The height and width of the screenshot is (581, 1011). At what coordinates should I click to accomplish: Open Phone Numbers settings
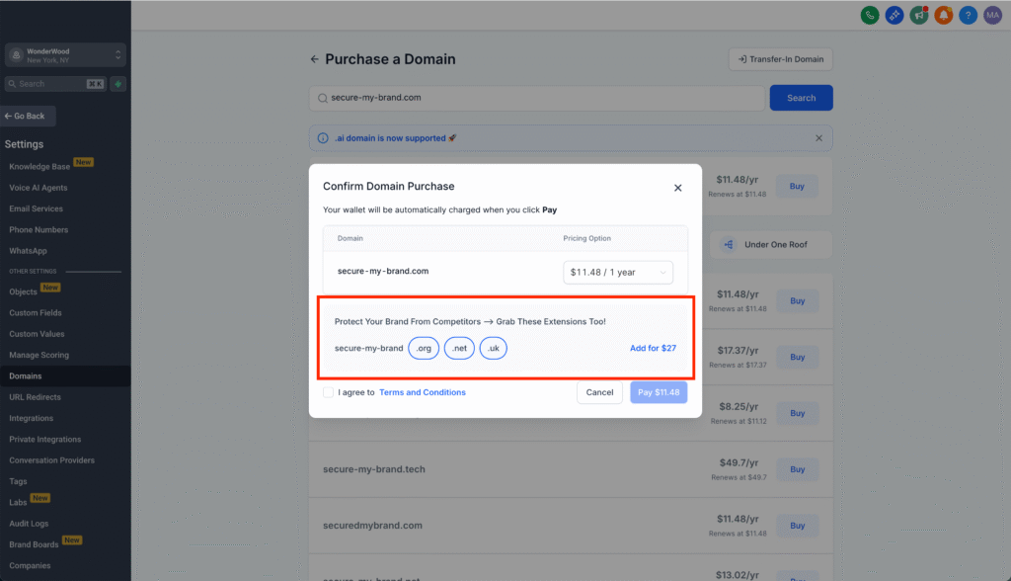(x=39, y=230)
